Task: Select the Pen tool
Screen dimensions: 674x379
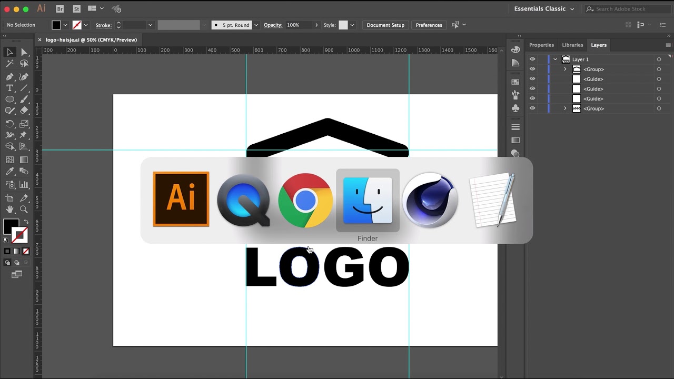Action: [9, 76]
